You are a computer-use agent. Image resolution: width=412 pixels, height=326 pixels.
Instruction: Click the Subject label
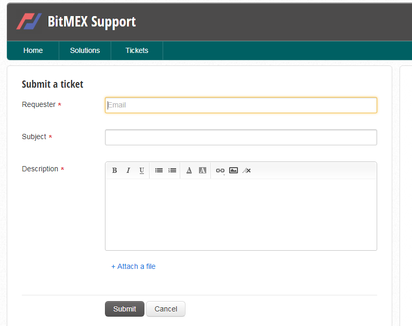pos(34,137)
